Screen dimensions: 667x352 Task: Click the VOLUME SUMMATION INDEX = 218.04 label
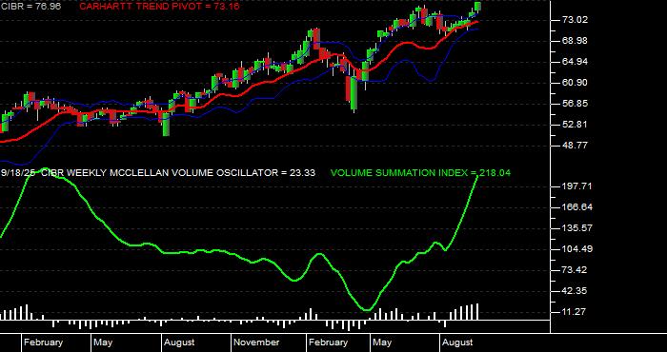pos(421,173)
